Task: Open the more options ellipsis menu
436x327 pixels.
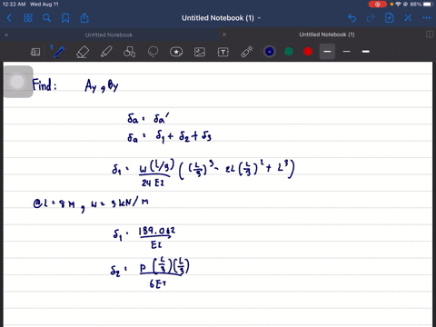Action: 427,18
